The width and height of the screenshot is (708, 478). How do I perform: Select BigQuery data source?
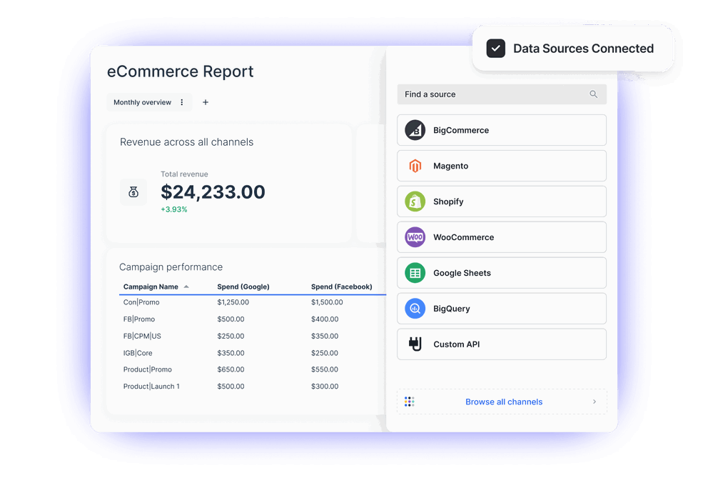click(501, 309)
